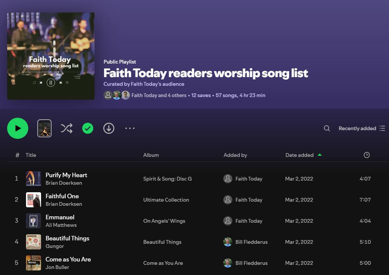Open the Purify My Heart song title
389x275 pixels.
point(66,175)
